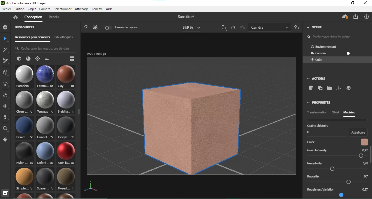Select the Pan move tool
Screen dimensions: 372x199
pyautogui.click(x=5, y=106)
